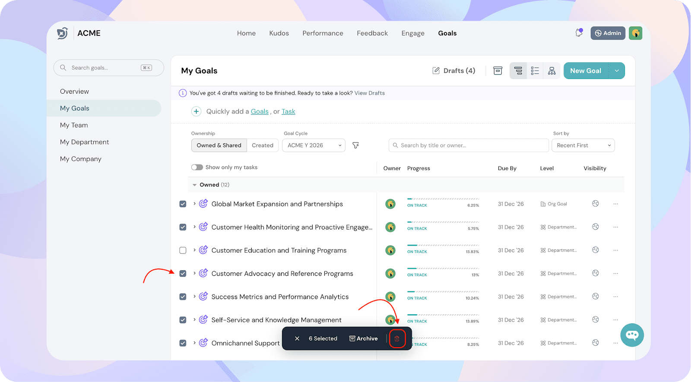This screenshot has height=382, width=691.
Task: Toggle Show only my tasks switch
Action: pos(197,167)
